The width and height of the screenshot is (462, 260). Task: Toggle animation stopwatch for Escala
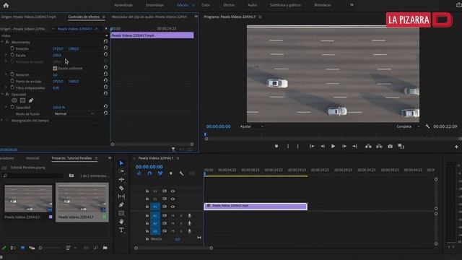pos(12,55)
